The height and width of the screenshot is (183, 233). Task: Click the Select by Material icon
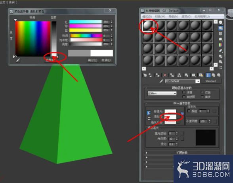click(221, 62)
